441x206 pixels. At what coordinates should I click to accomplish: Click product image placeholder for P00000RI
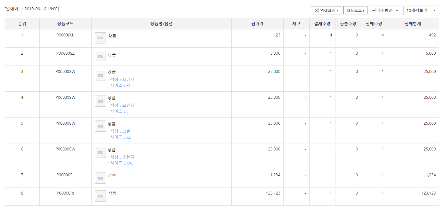tap(100, 196)
